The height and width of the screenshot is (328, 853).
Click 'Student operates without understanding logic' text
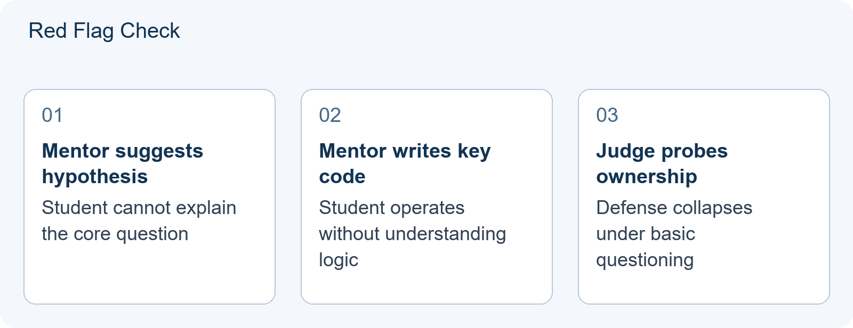tap(412, 234)
